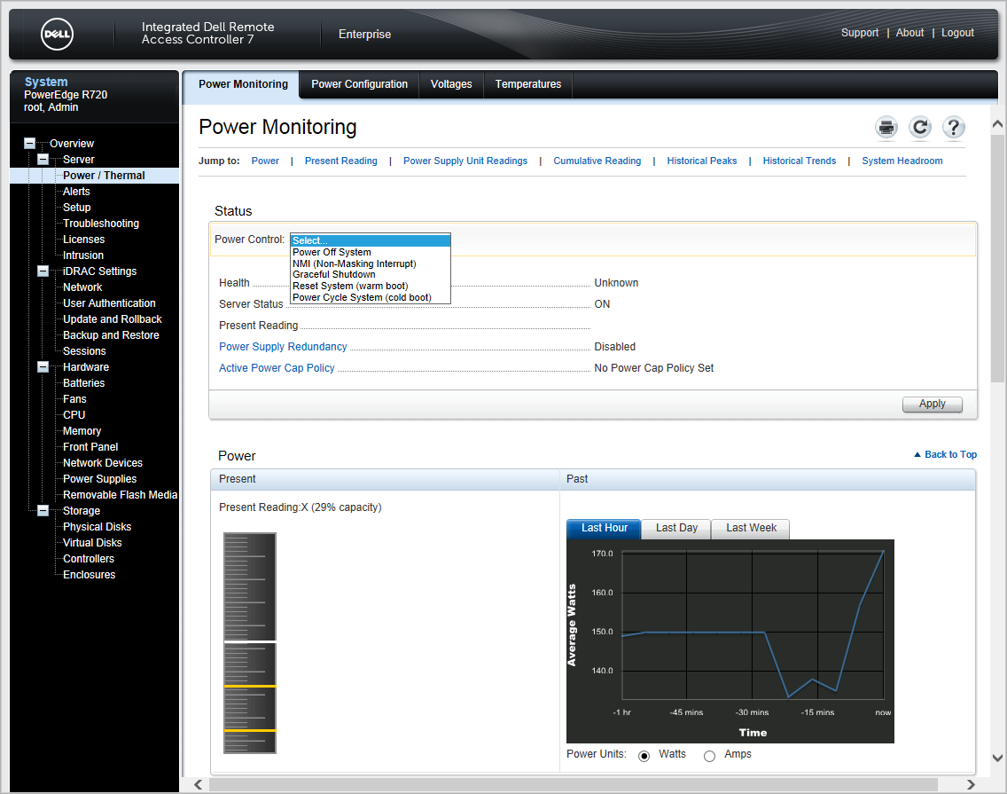This screenshot has height=794, width=1007.
Task: Open the Power Supply Redundancy link
Action: (283, 347)
